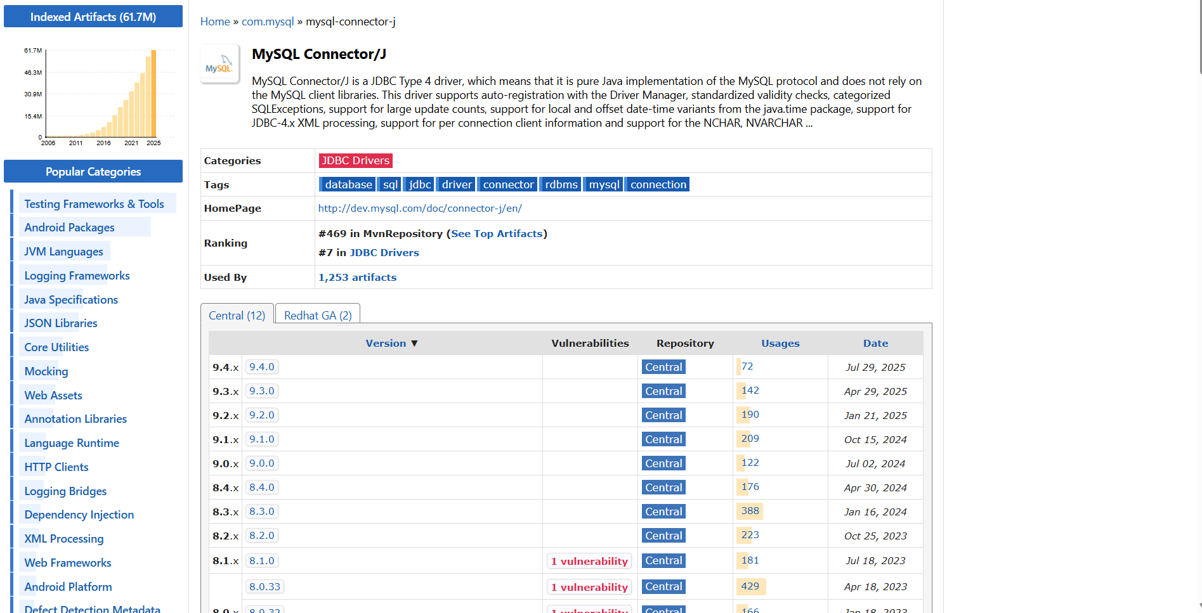Select the database tag
The image size is (1202, 613).
point(348,184)
